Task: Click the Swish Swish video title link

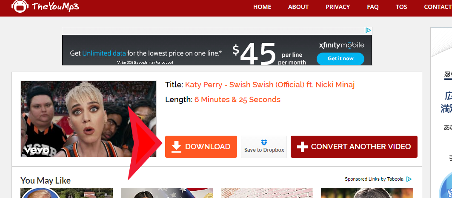Action: click(x=270, y=85)
